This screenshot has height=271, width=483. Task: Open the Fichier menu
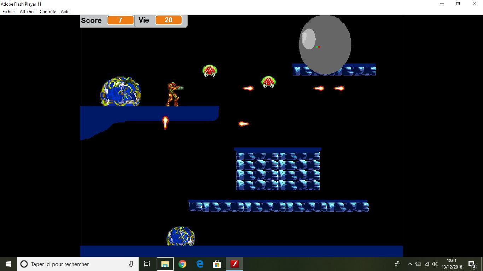(9, 12)
